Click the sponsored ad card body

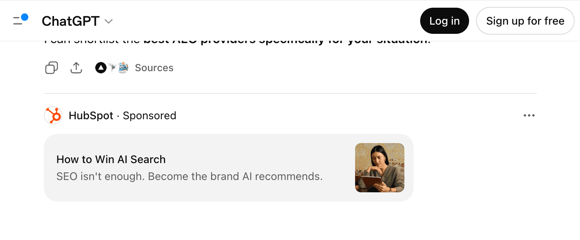pyautogui.click(x=228, y=167)
